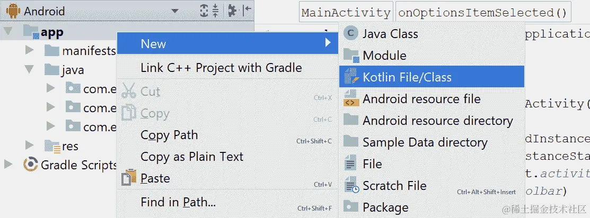Screen dimensions: 590x218
Task: Collapse the java folder
Action: pyautogui.click(x=29, y=69)
